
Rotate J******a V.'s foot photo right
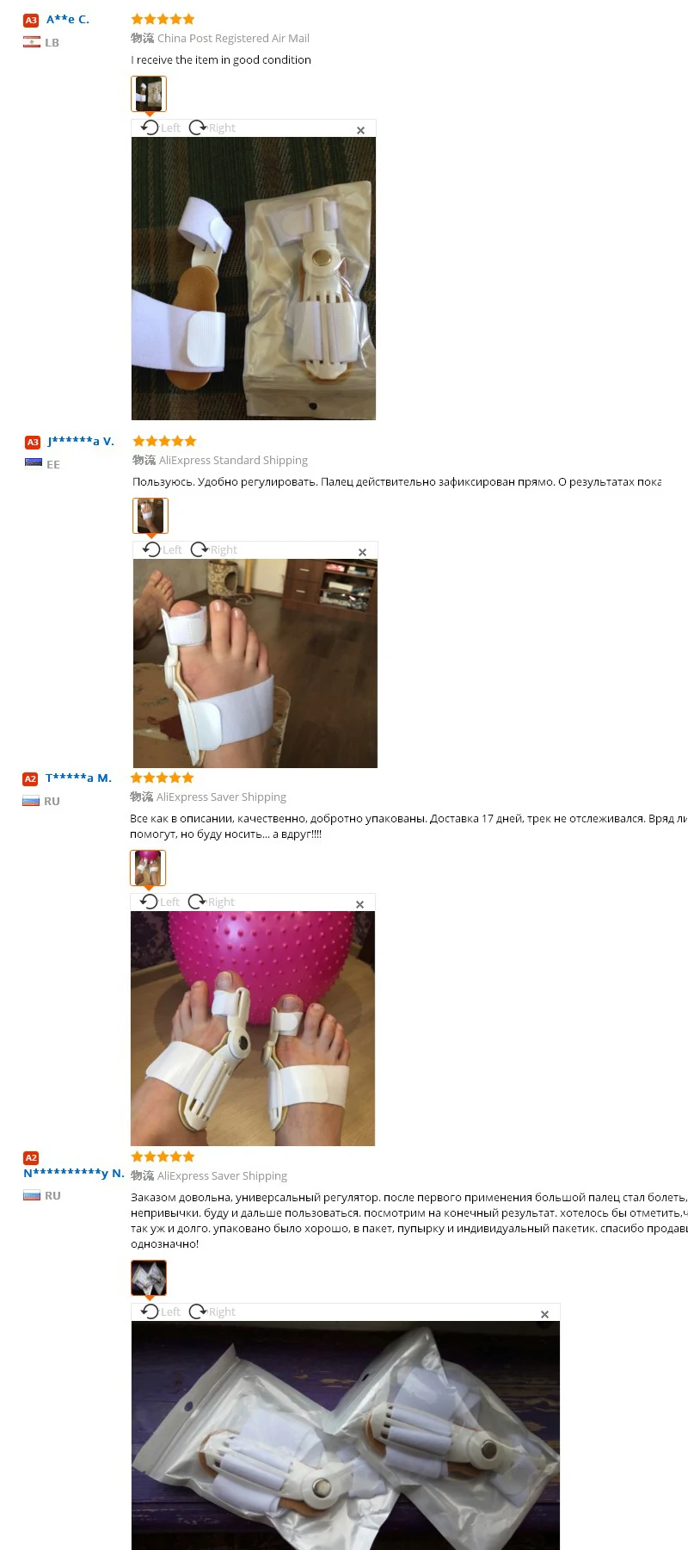214,549
